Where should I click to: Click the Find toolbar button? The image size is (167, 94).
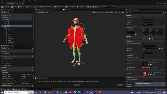point(37,7)
